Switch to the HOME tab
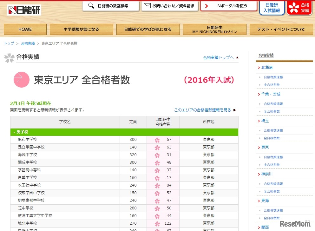315x231 pixels. coord(25,29)
